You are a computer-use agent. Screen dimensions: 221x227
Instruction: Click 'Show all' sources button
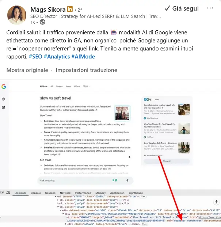167,161
